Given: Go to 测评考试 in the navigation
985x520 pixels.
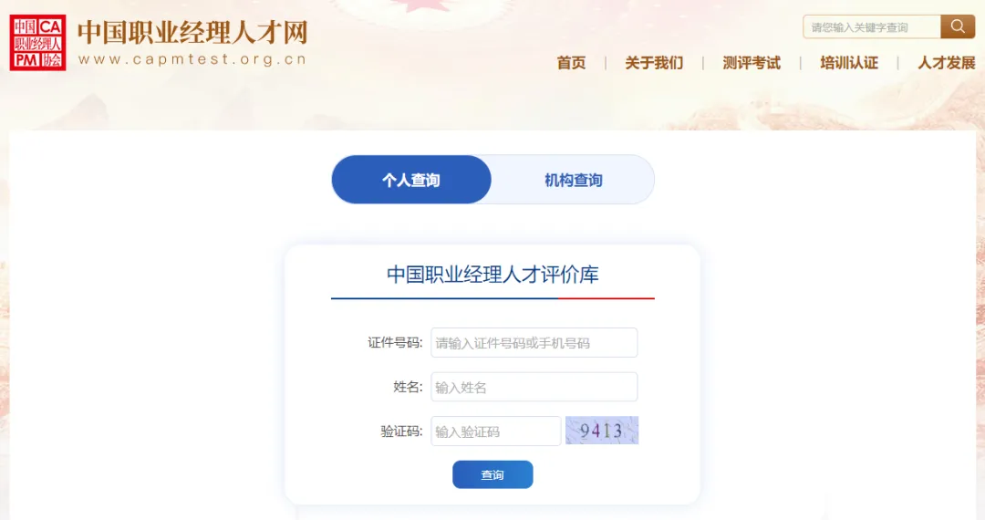Looking at the screenshot, I should pyautogui.click(x=752, y=63).
